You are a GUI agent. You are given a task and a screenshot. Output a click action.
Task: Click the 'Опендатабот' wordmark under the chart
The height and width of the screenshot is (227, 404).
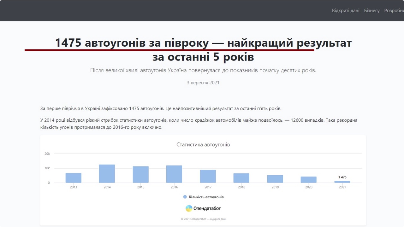207,208
